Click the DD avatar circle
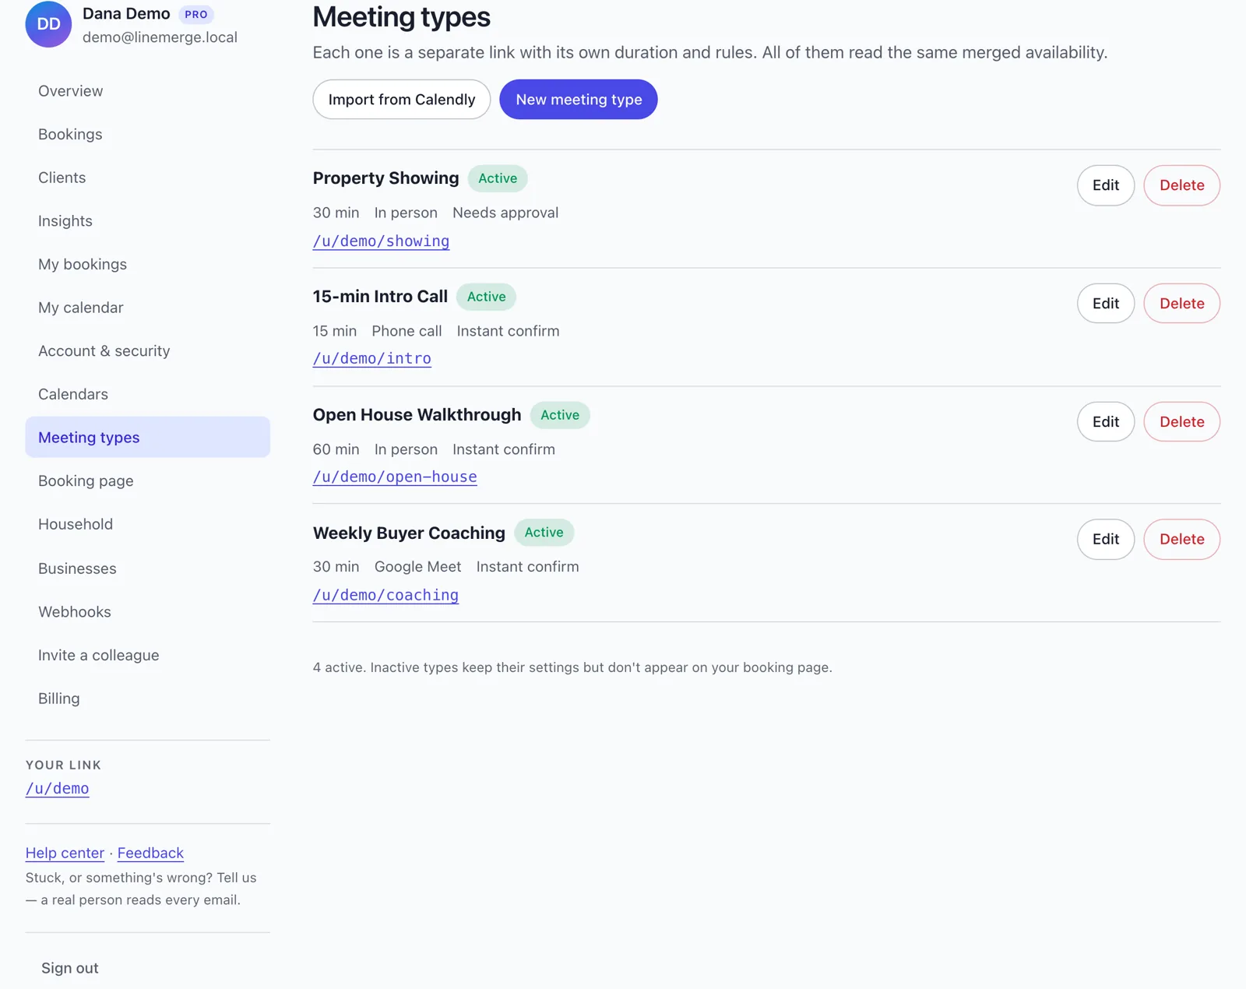 48,24
